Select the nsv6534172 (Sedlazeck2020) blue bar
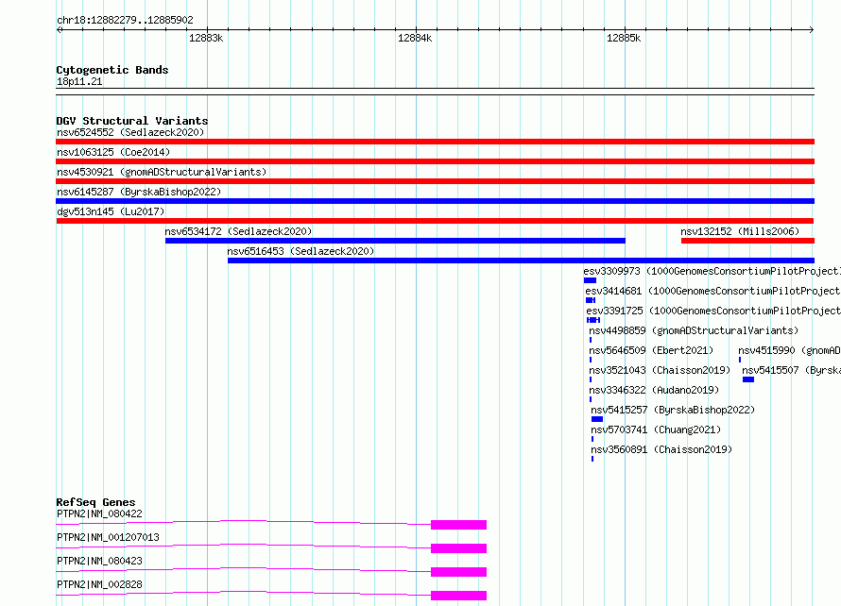This screenshot has height=606, width=841. (x=395, y=241)
